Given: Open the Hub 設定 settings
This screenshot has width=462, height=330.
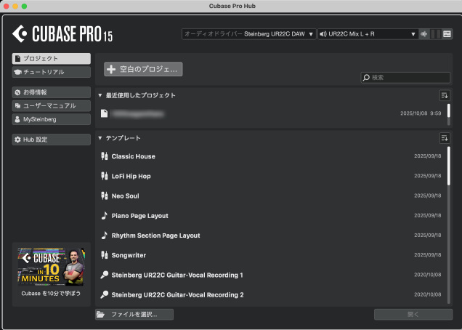Looking at the screenshot, I should 52,140.
